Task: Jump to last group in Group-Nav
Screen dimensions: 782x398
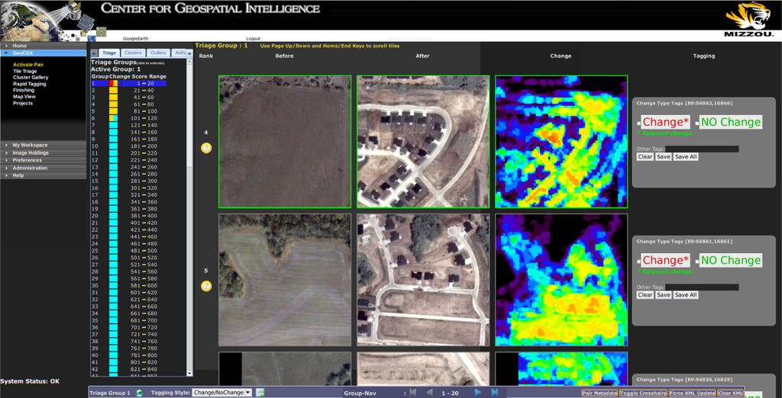Action: 495,393
